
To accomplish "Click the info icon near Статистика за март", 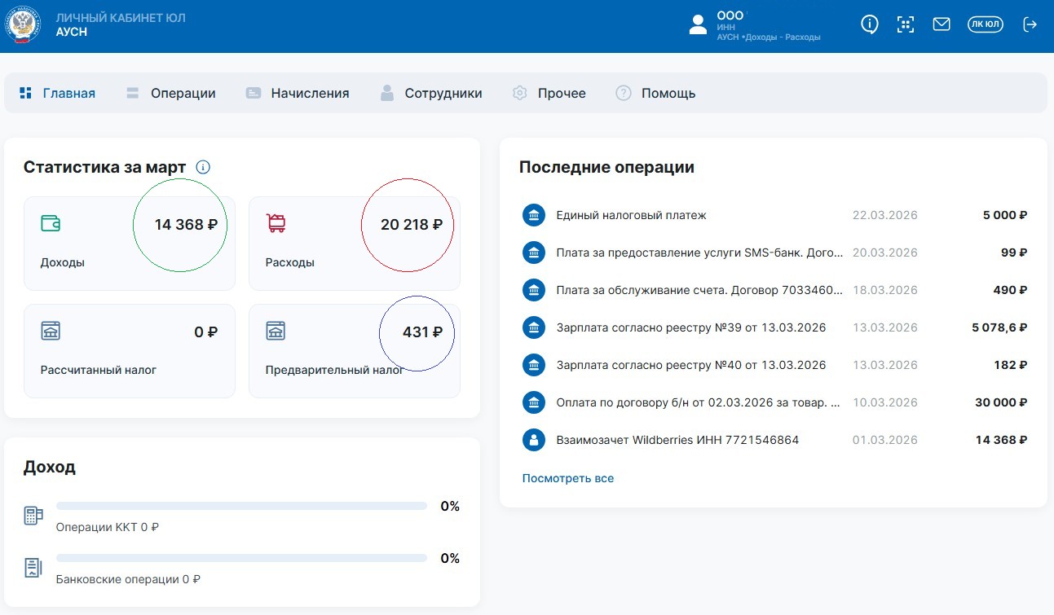I will (x=203, y=167).
